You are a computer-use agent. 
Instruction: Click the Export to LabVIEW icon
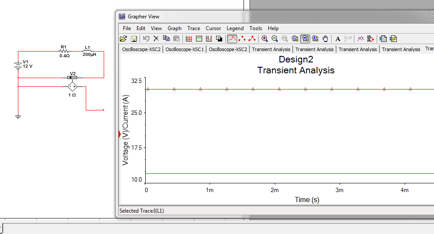pos(393,39)
